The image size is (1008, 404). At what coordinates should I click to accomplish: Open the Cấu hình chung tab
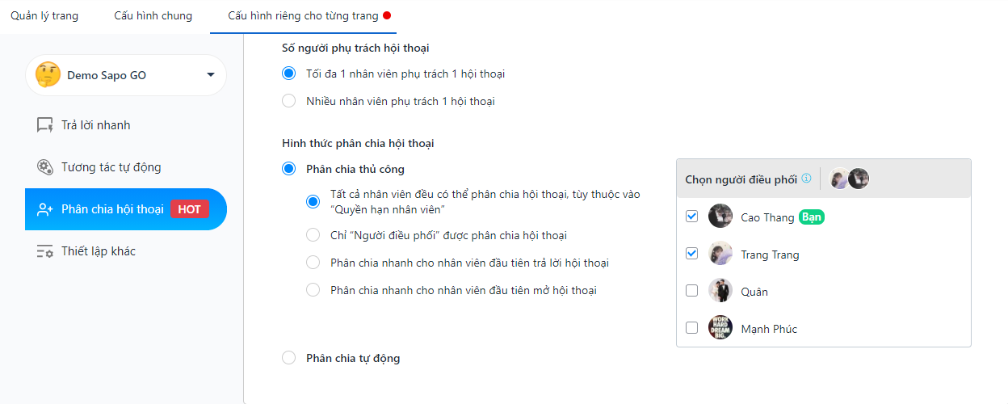point(153,16)
